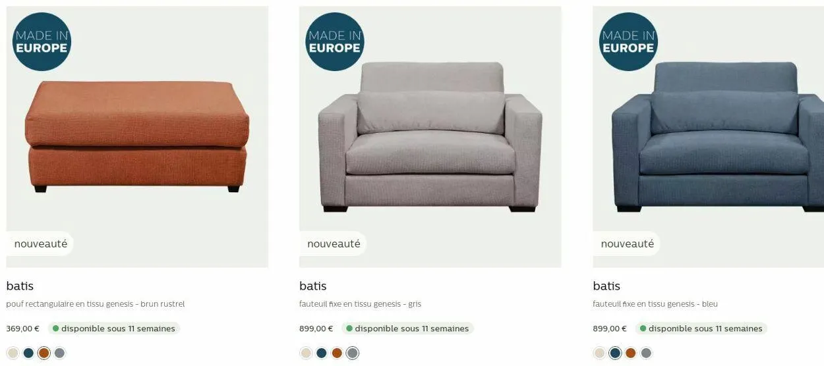The width and height of the screenshot is (824, 366).
Task: Pick dark blue swatch for grey armchair
Action: pos(322,353)
